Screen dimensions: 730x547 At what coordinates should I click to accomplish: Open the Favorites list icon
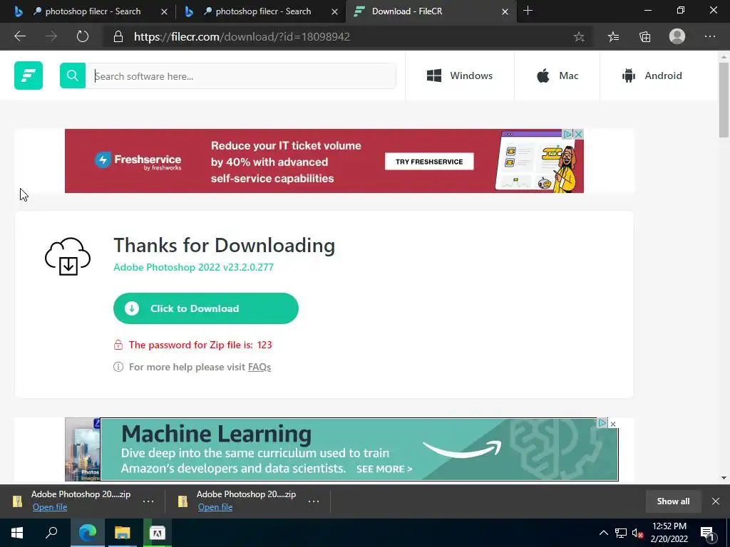[614, 37]
